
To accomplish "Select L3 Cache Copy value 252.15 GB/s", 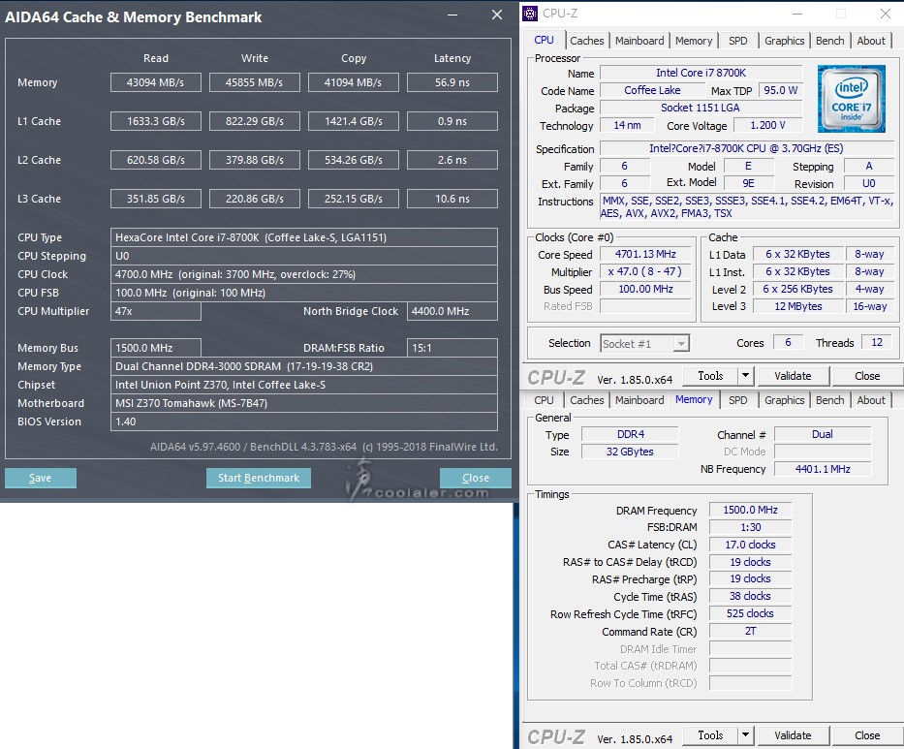I will (354, 199).
